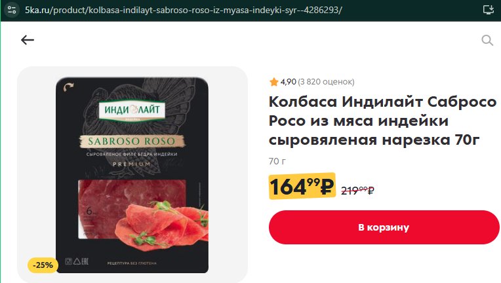Click the rotate arrow icon on product image

point(68,87)
